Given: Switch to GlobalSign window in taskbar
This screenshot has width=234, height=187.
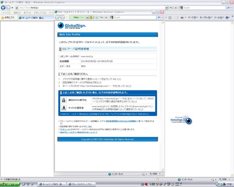Looking at the screenshot, I should pos(81,184).
